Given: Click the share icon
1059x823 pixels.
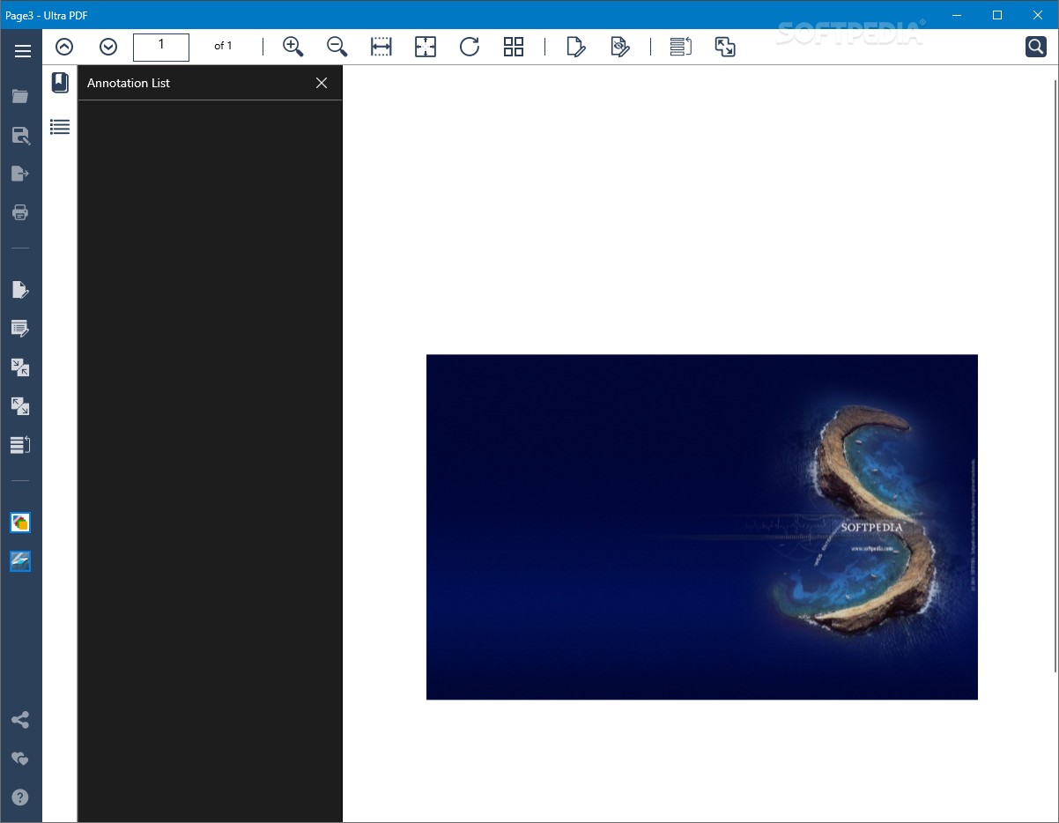Looking at the screenshot, I should point(20,720).
